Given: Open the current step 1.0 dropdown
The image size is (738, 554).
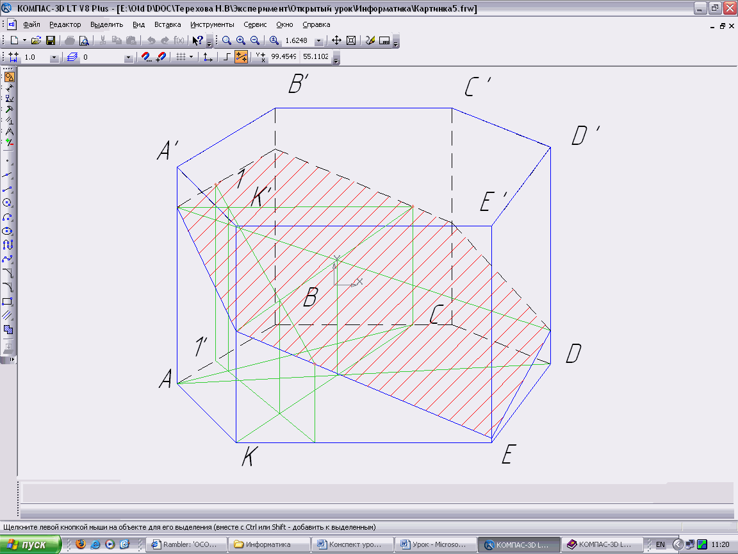Looking at the screenshot, I should 54,58.
